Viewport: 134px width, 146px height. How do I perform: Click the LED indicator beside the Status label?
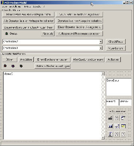[6, 34]
